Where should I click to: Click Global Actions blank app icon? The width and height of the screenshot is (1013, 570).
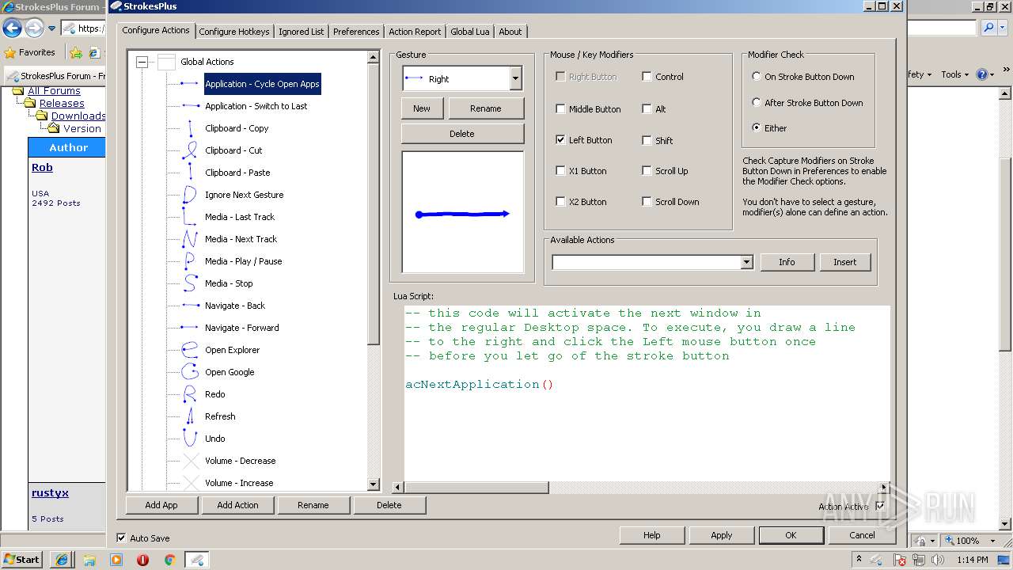[x=165, y=62]
